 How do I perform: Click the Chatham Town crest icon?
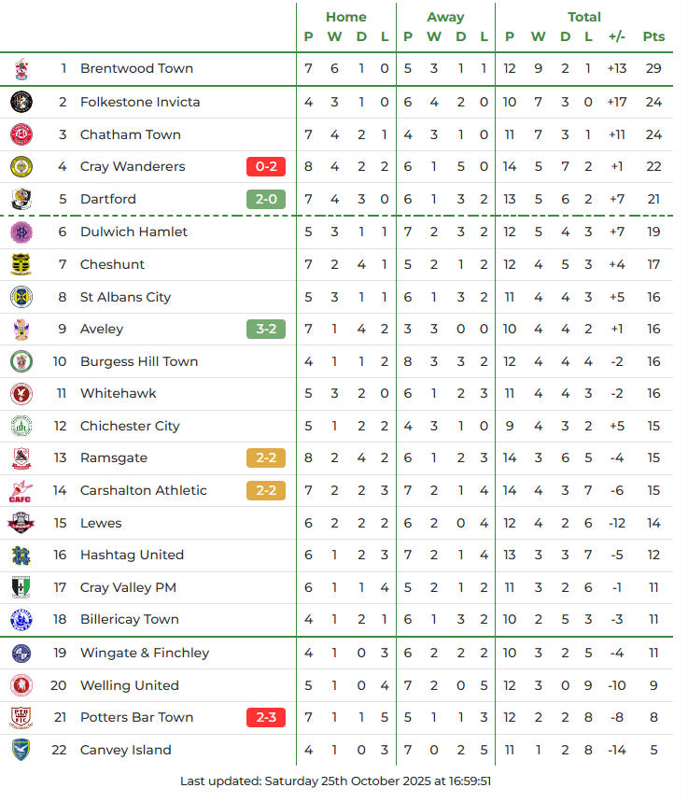pos(21,134)
